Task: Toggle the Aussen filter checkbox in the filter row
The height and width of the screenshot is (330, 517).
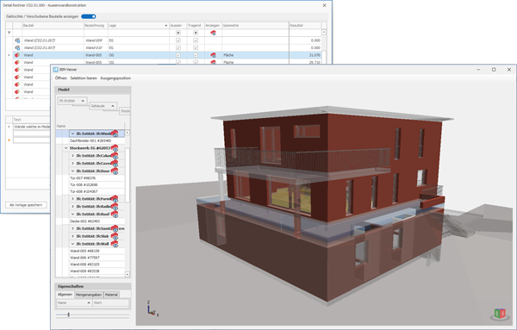Action: pos(178,33)
